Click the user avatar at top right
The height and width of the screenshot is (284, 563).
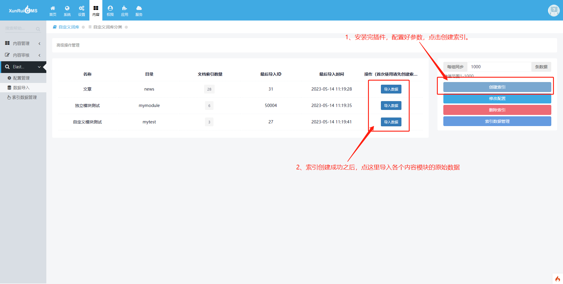click(554, 11)
